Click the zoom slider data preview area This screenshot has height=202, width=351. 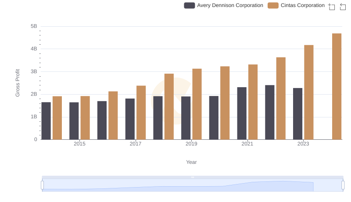point(193,185)
